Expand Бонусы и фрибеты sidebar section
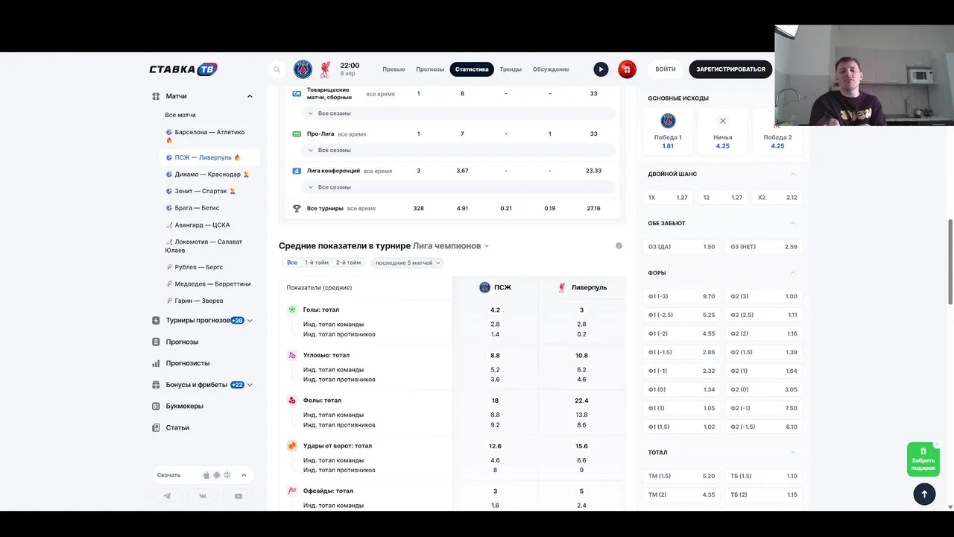Screen dimensions: 954x537 (x=250, y=385)
